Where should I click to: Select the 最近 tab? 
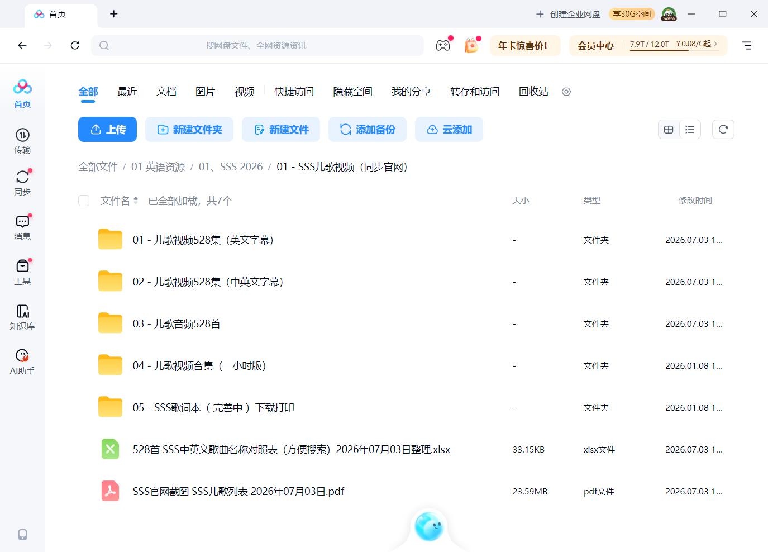pyautogui.click(x=127, y=92)
